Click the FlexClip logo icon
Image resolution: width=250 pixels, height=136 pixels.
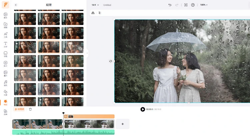(5, 5)
